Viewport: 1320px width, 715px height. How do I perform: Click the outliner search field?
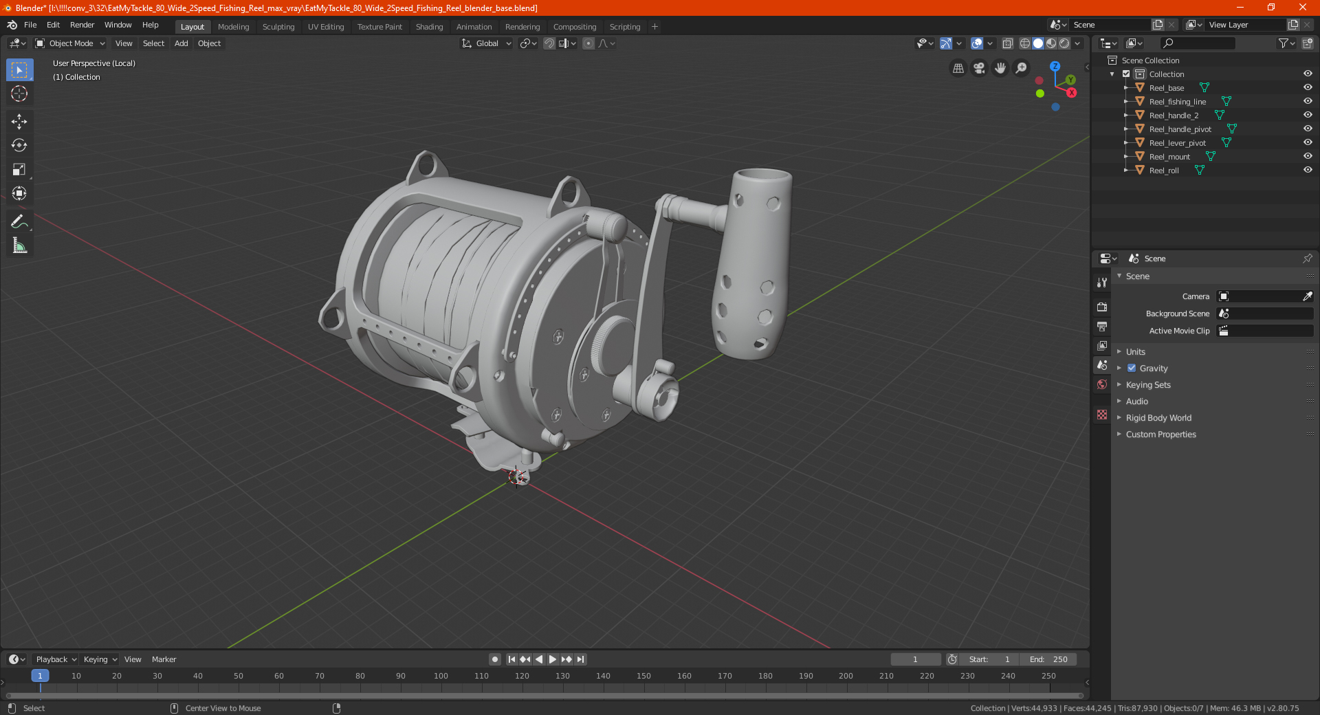pyautogui.click(x=1197, y=43)
